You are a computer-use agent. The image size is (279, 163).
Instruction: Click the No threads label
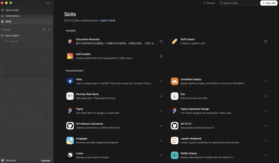(12, 42)
